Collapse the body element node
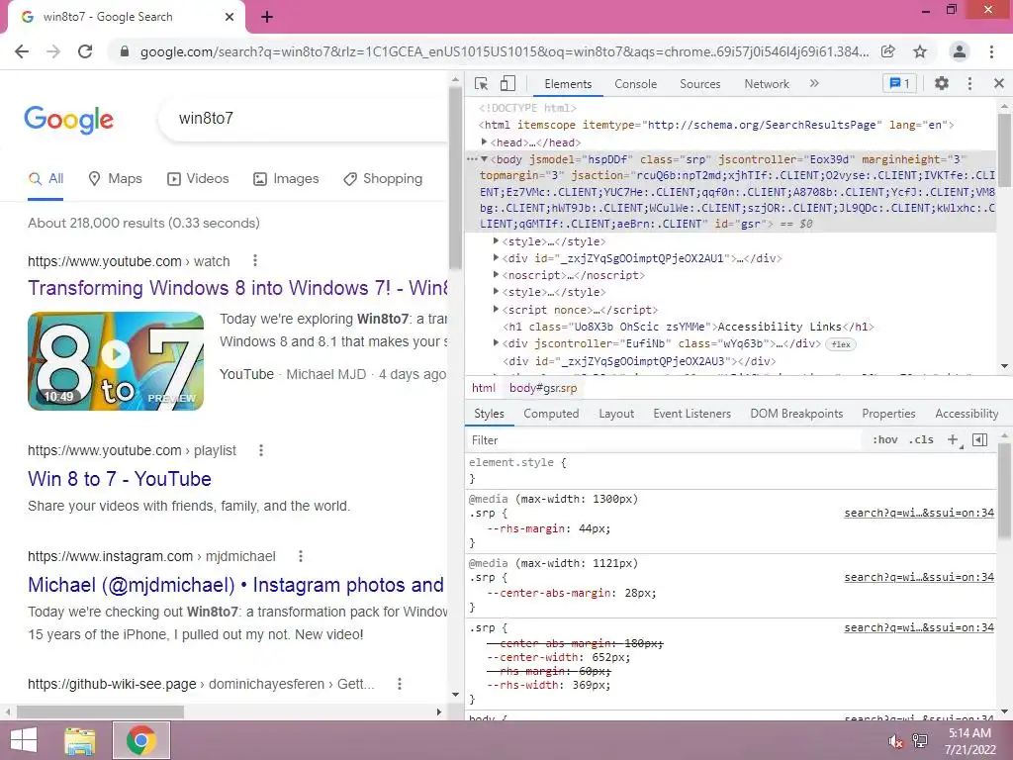This screenshot has height=760, width=1013. point(484,159)
